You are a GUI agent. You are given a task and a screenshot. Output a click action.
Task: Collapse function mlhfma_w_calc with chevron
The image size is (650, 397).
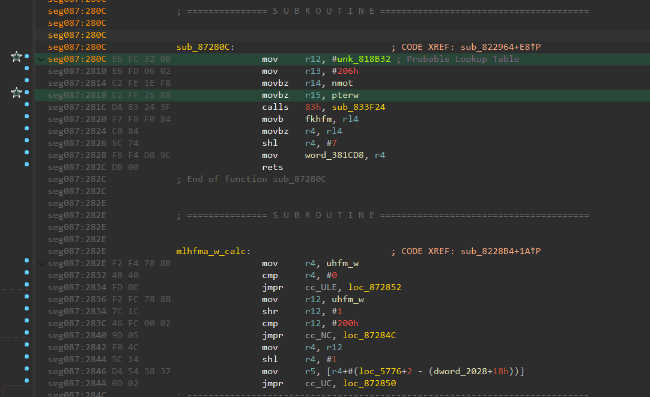pos(41,264)
